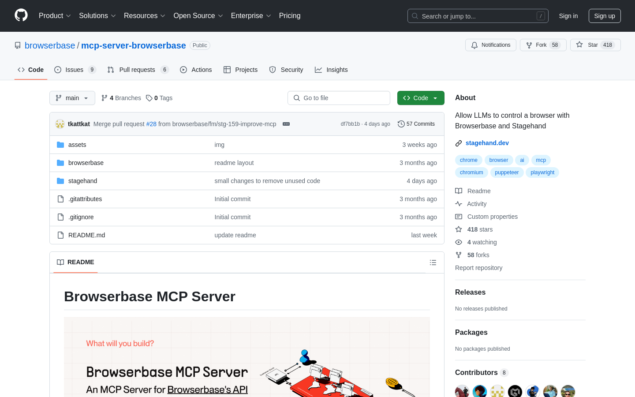Click tkattkat avatar icon

coord(60,124)
